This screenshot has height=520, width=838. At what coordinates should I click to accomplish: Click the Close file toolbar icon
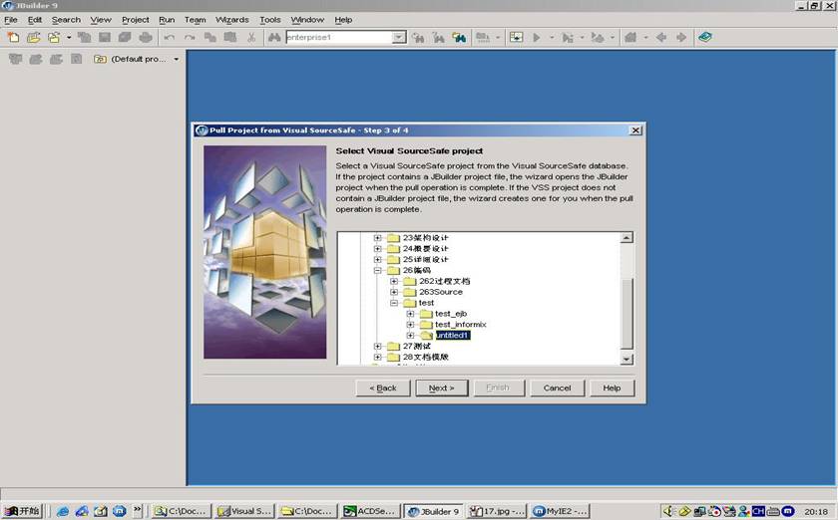pos(84,38)
